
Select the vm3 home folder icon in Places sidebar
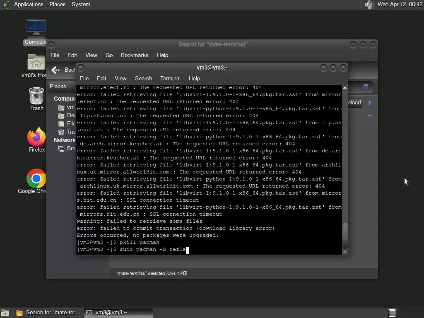click(x=61, y=108)
